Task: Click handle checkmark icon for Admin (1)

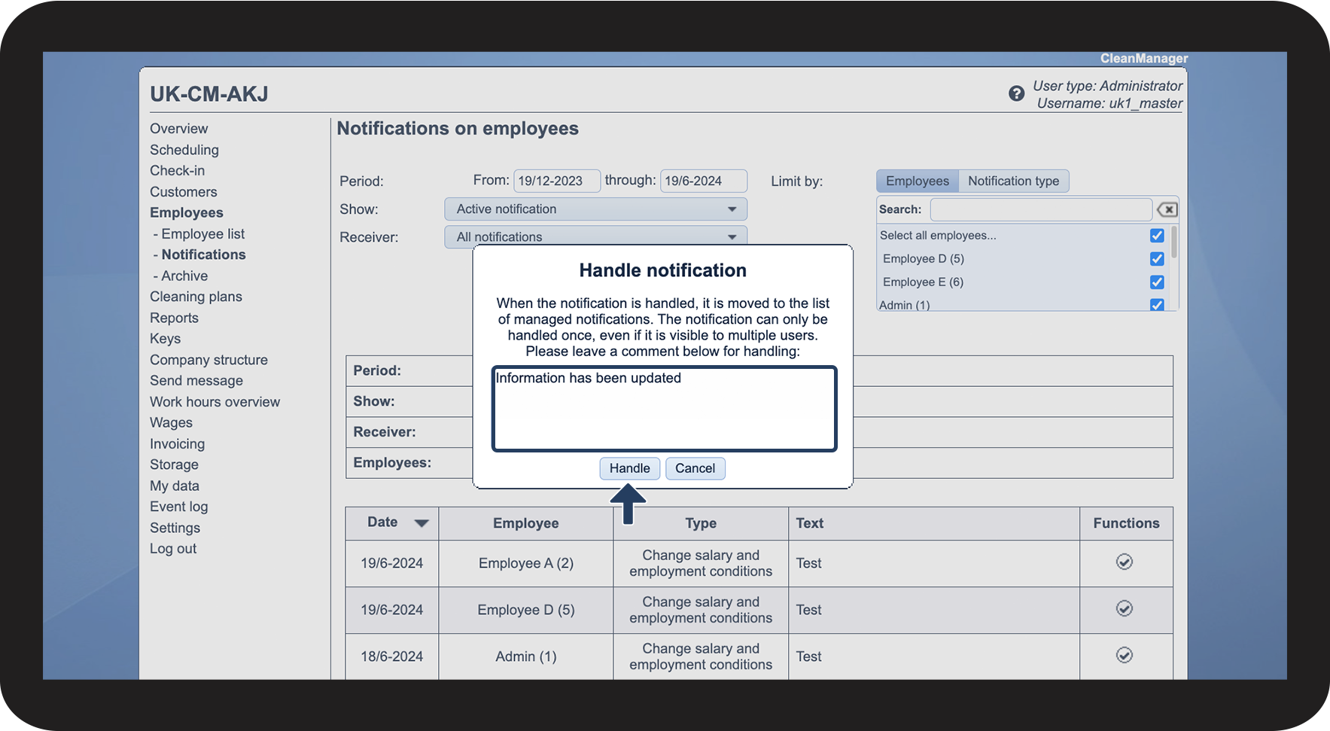Action: 1124,656
